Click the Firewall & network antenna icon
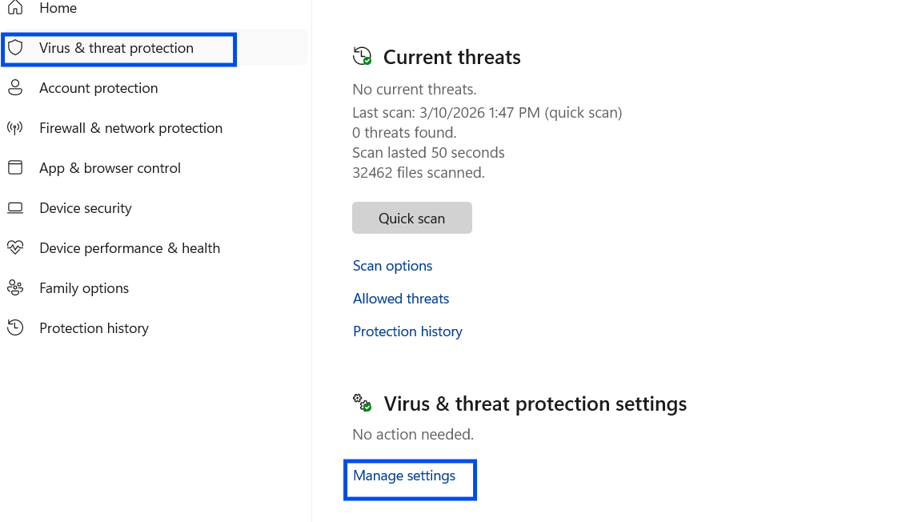 [x=14, y=128]
